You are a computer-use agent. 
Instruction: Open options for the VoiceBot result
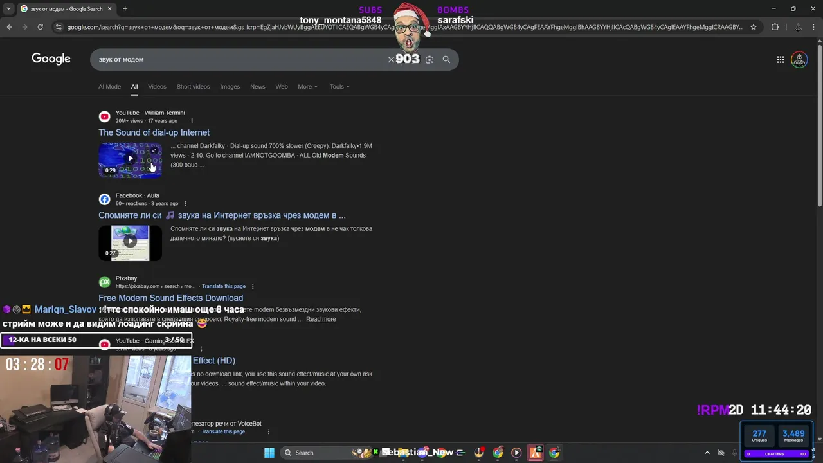(x=269, y=431)
